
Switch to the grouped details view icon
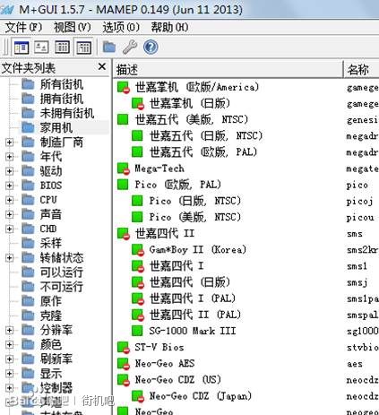83,48
